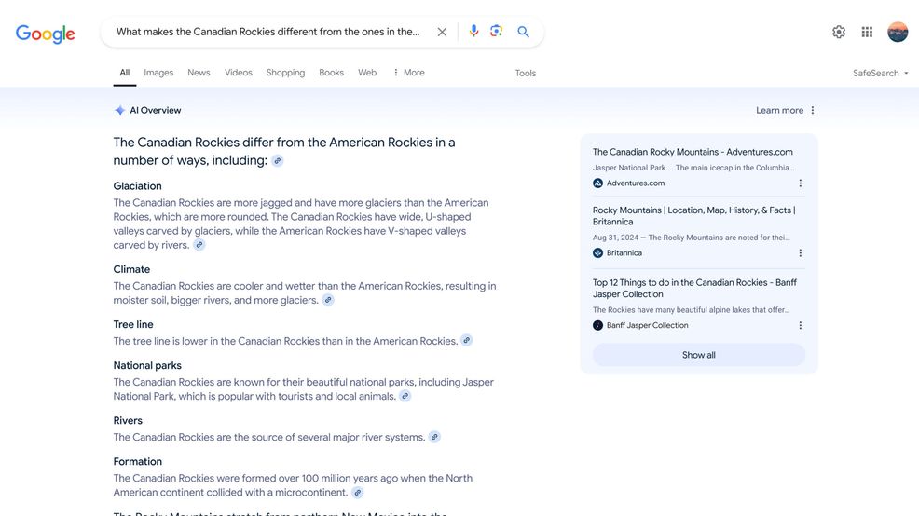Open the Rocky Mountains Britannica result link

click(694, 215)
